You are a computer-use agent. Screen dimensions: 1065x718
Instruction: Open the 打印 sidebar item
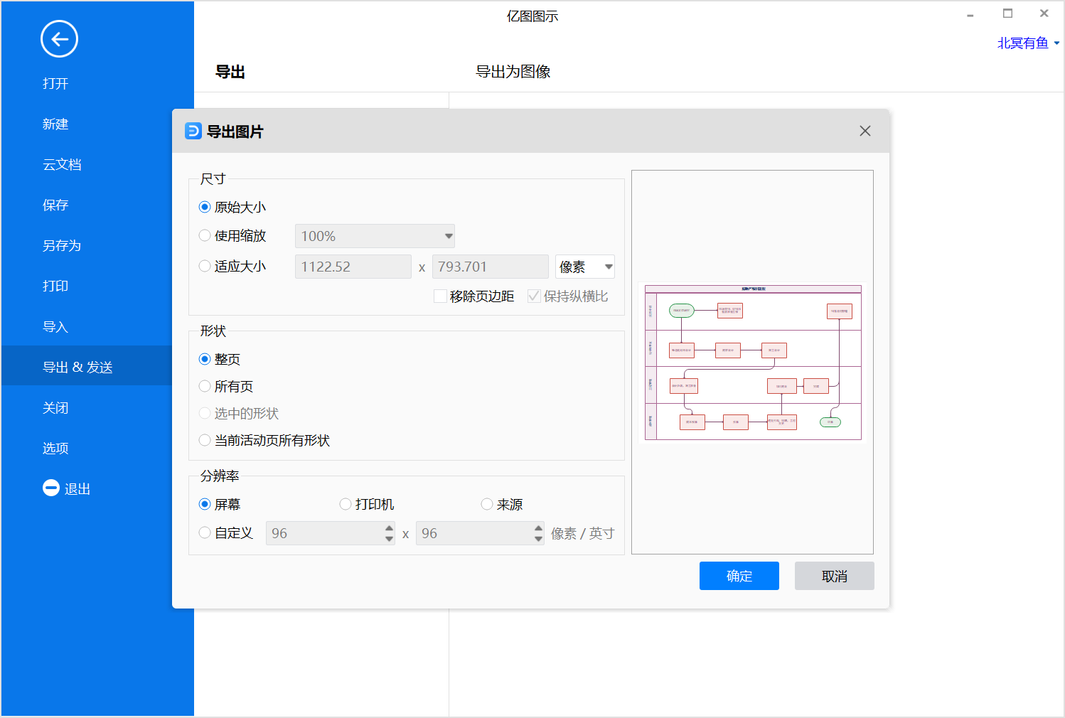55,286
